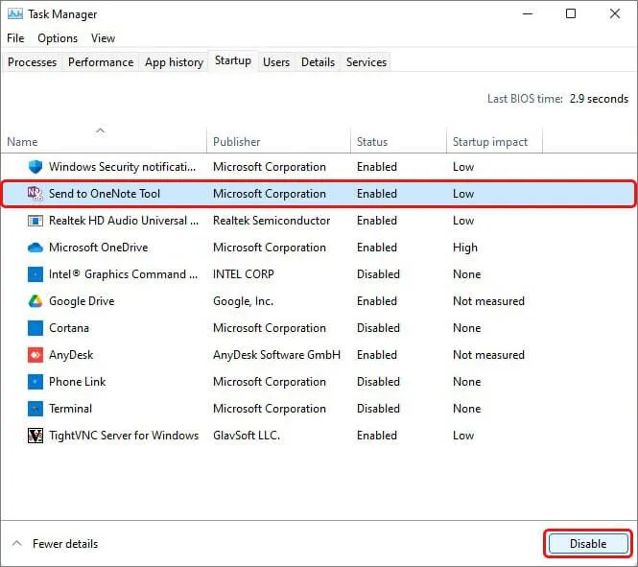Click the AnyDesk red icon
The width and height of the screenshot is (638, 567).
[35, 355]
